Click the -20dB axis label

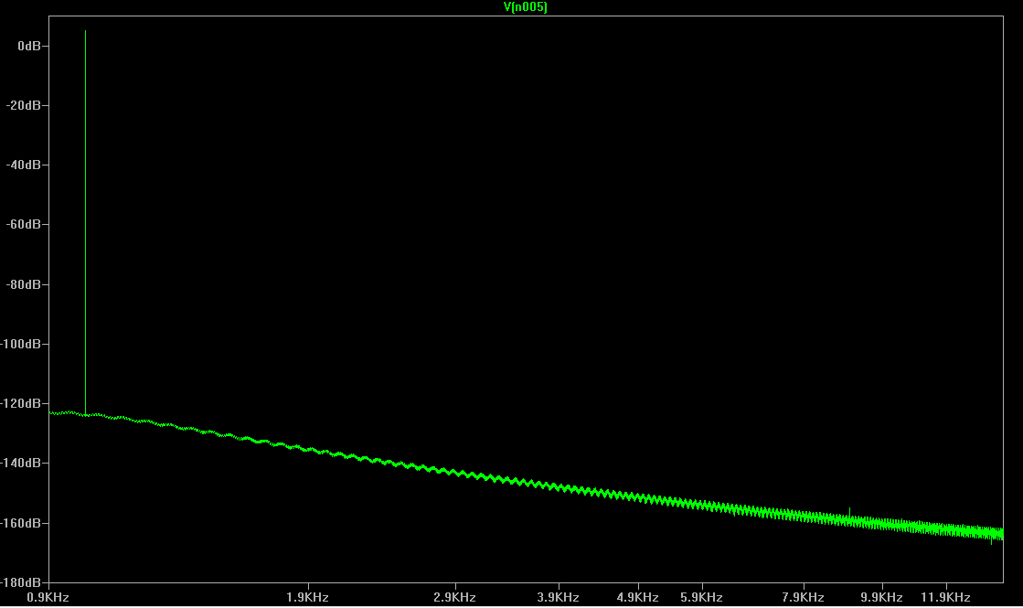click(24, 106)
